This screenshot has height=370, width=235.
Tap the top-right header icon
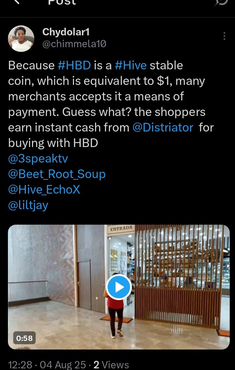point(221,2)
